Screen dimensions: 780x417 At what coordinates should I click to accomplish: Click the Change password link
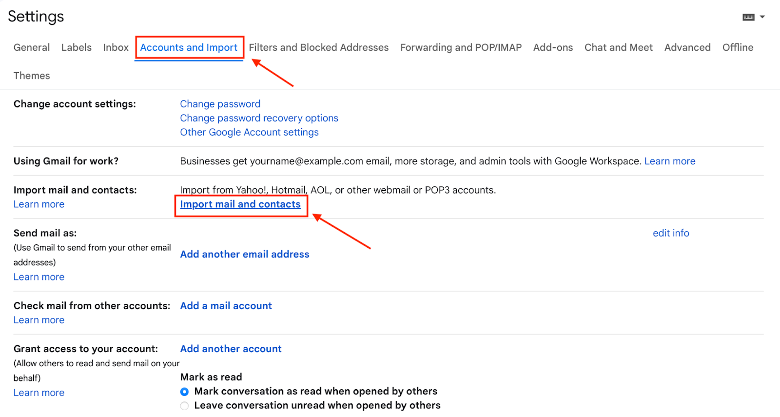pyautogui.click(x=220, y=103)
